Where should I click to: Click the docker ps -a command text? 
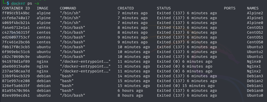(25, 3)
